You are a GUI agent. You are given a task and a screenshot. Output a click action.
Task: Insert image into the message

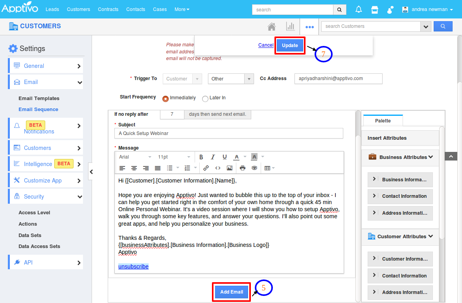click(230, 168)
